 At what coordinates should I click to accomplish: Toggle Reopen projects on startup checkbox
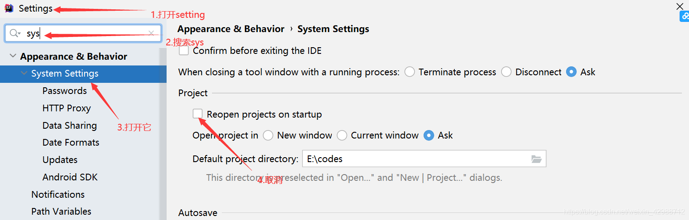point(198,114)
